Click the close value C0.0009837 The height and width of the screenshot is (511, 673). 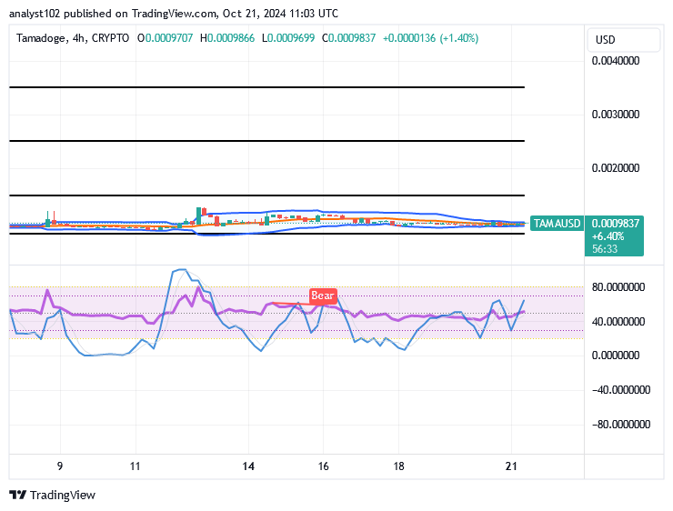coord(348,38)
